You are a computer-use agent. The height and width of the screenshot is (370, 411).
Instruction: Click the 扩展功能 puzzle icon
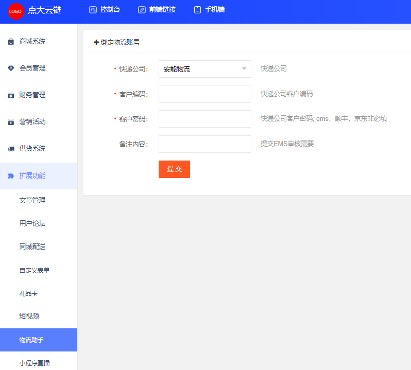point(11,175)
